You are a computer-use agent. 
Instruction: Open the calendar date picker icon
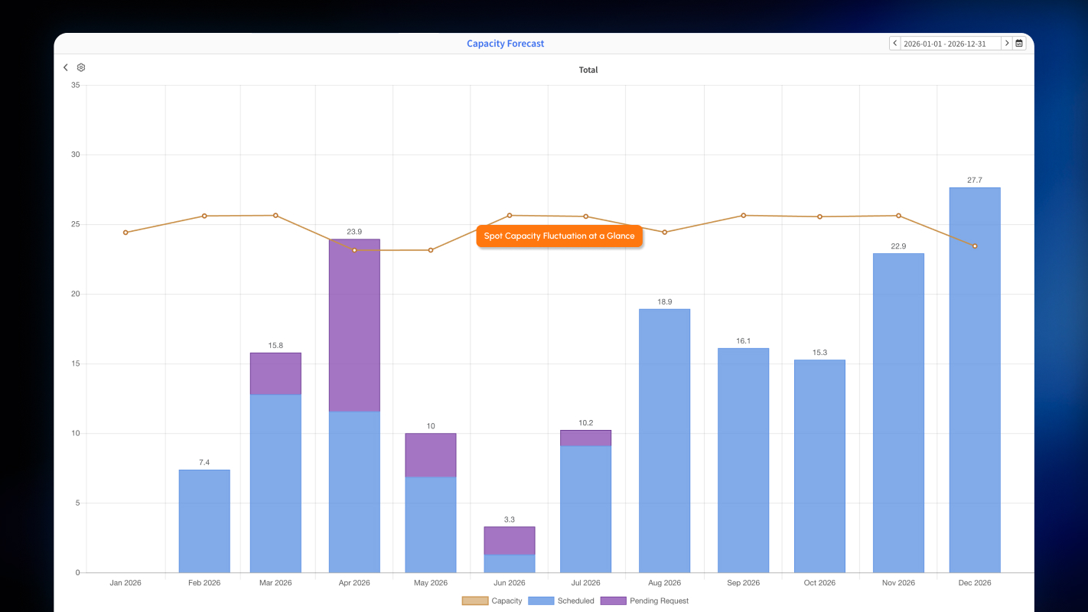(1019, 44)
